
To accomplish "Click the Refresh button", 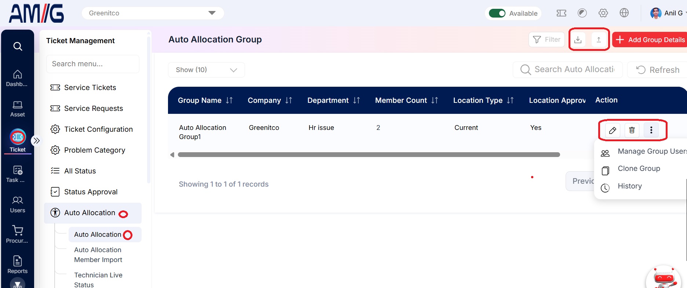I will pyautogui.click(x=657, y=70).
